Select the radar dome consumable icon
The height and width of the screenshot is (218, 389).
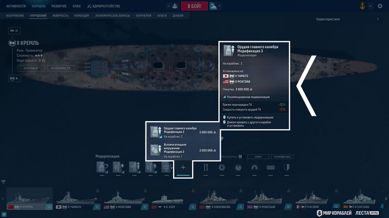click(254, 168)
